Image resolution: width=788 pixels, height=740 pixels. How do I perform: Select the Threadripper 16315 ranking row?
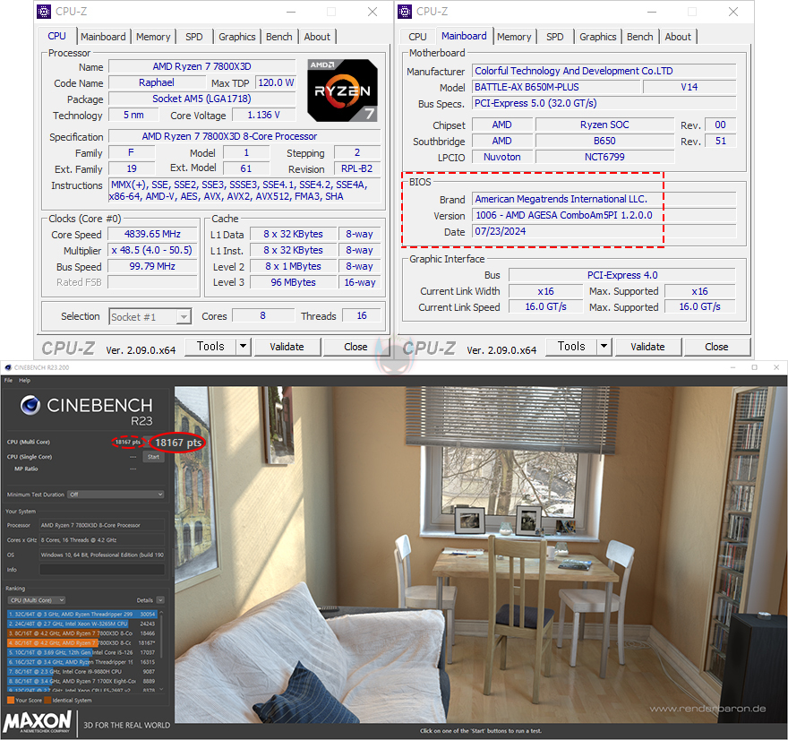click(81, 662)
